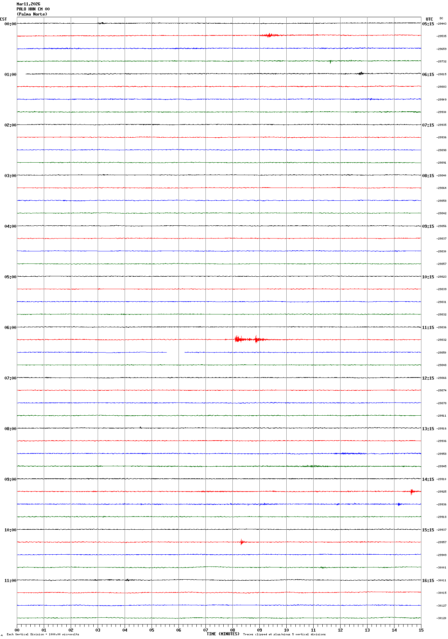Click the DC offset value -29443

pos(441,24)
